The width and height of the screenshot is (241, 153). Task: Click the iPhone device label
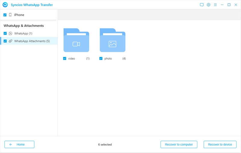(19, 15)
